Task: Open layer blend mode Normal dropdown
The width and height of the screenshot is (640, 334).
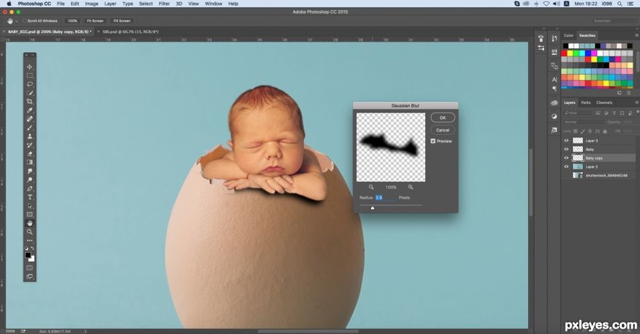Action: 583,122
